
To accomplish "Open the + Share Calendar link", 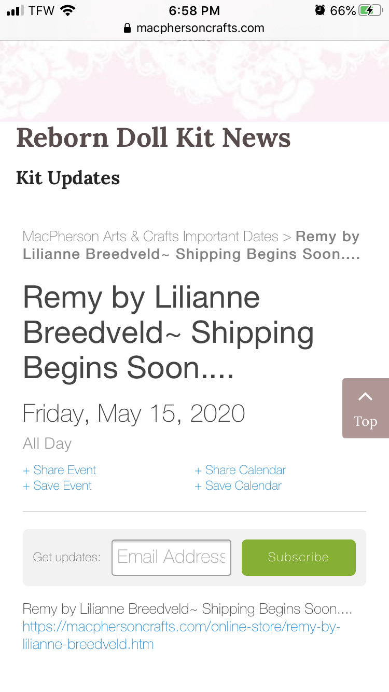I will coord(240,470).
